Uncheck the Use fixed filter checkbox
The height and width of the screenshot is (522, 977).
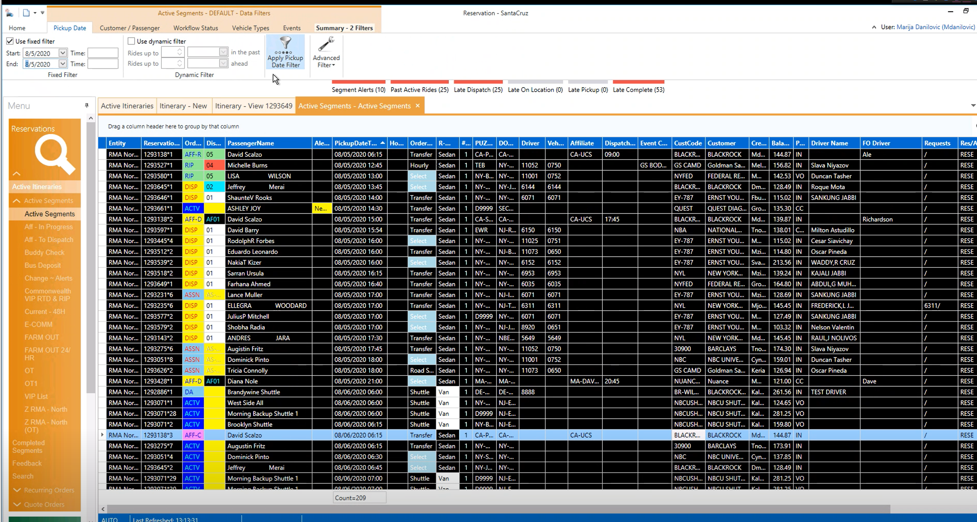coord(9,41)
